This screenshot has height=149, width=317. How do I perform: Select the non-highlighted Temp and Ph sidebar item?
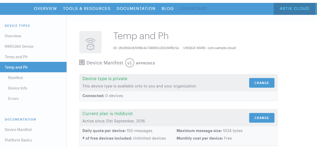16,57
